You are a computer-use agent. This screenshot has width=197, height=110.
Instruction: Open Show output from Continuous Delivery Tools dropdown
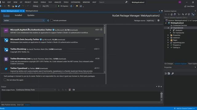point(36,90)
